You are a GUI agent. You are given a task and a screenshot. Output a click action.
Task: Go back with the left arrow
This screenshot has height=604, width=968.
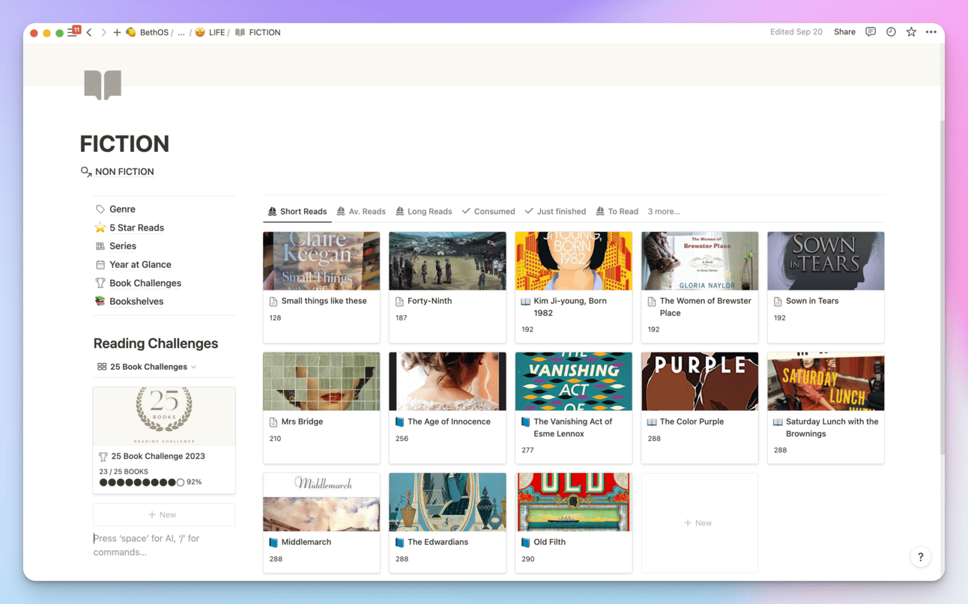click(x=89, y=32)
